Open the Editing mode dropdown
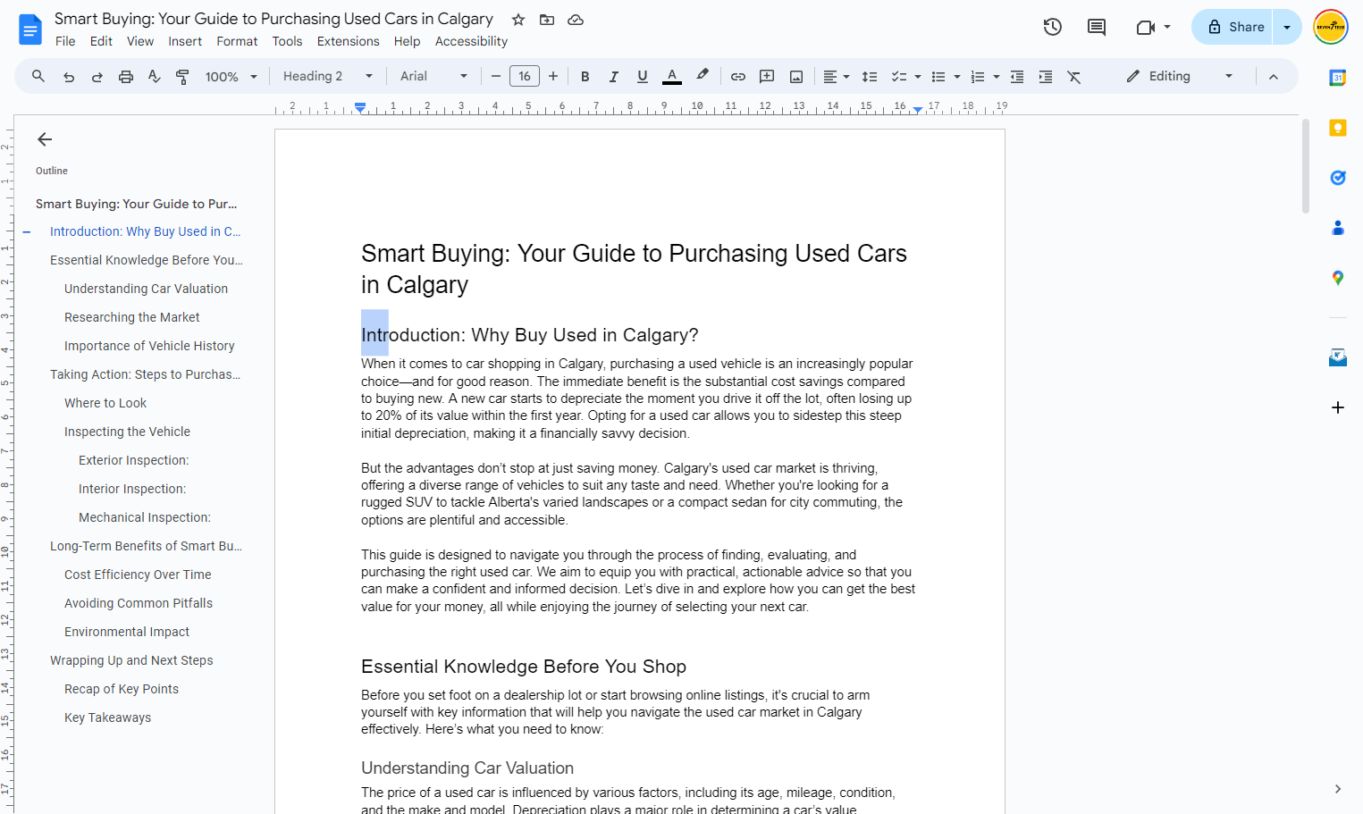Viewport: 1363px width, 814px height. [1179, 77]
